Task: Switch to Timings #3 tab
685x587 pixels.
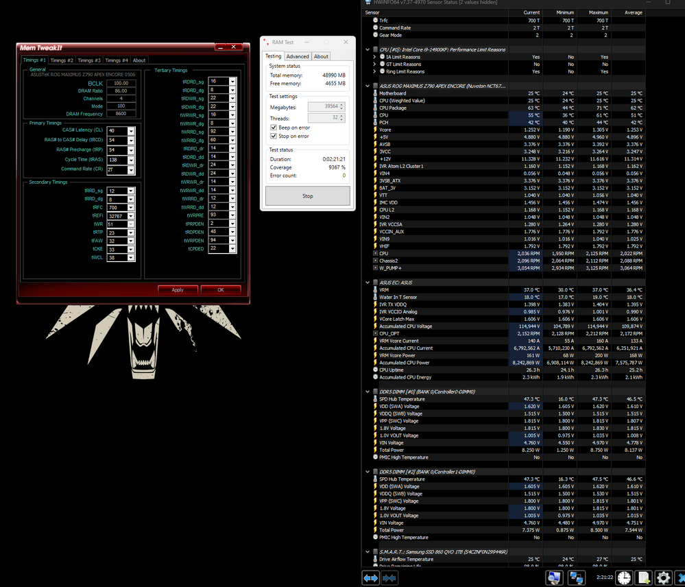Action: (89, 60)
